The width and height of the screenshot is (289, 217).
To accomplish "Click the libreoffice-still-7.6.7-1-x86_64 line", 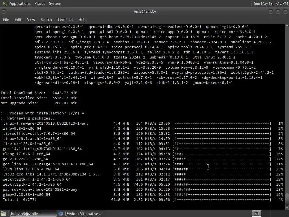I will click(143, 134).
